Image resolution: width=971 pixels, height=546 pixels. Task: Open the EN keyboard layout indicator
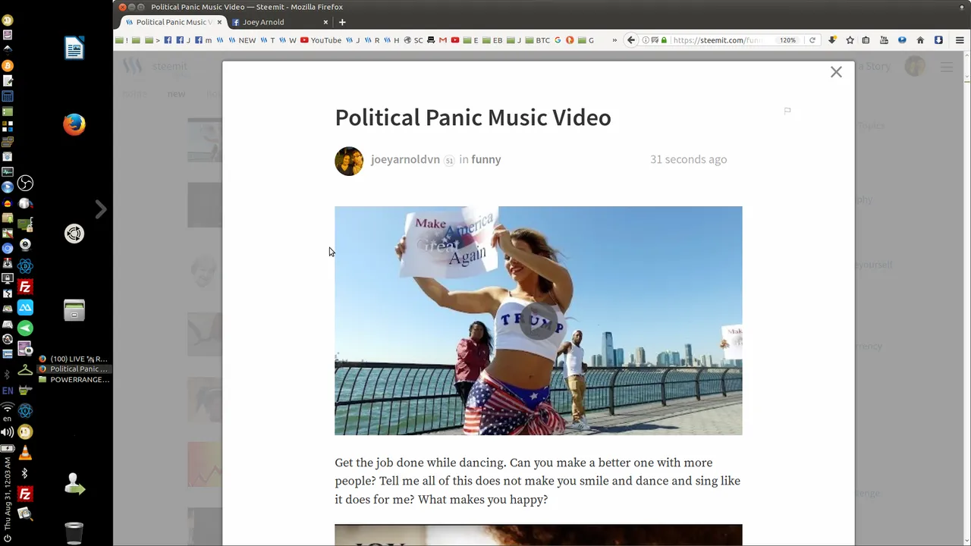coord(8,391)
